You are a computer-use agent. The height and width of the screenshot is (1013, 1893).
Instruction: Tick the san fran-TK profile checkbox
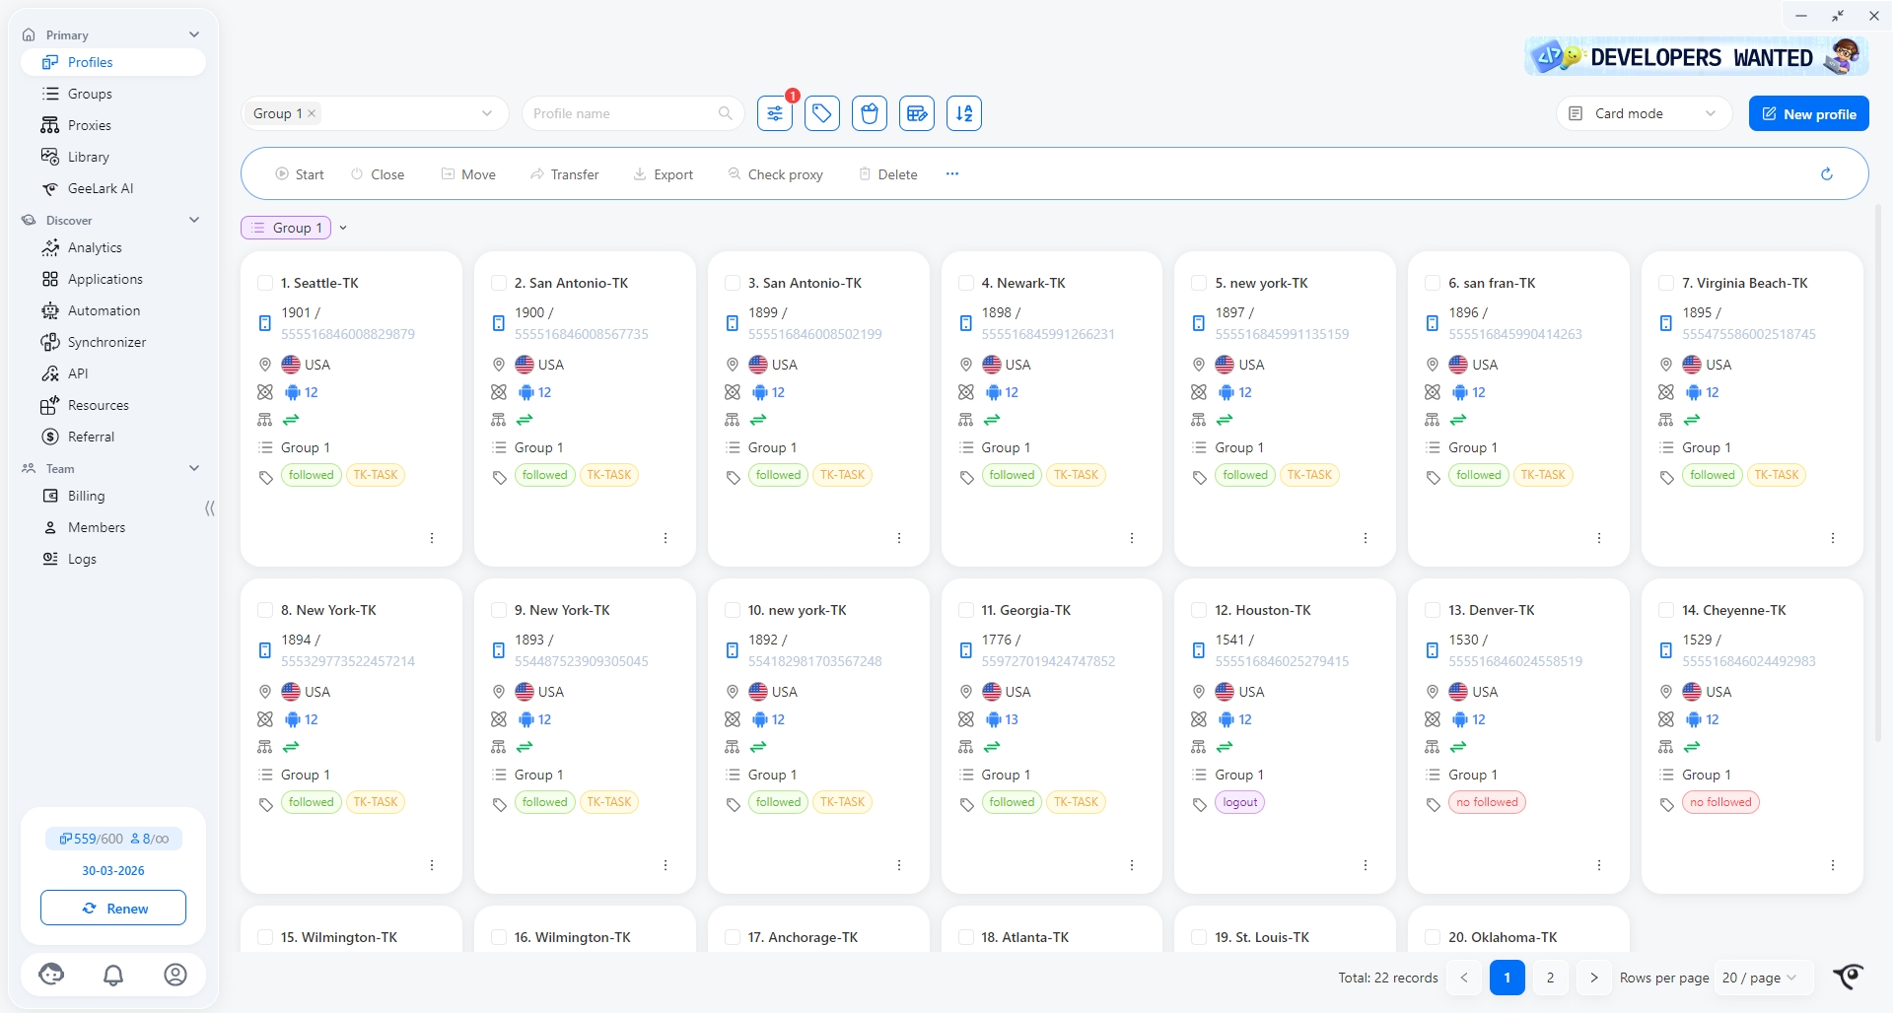1433,283
